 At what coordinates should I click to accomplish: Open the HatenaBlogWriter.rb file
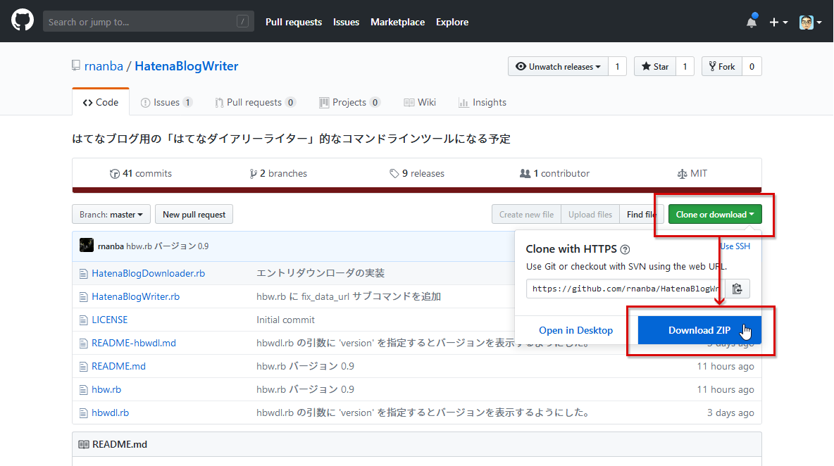(x=136, y=296)
